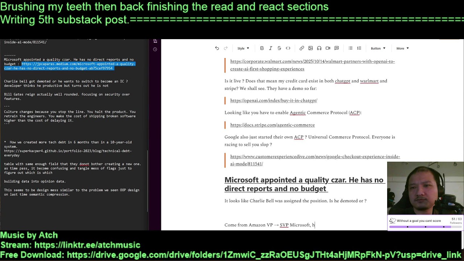Click the 'Looking like you have to enable' line
Image resolution: width=464 pixels, height=261 pixels.
pyautogui.click(x=293, y=113)
